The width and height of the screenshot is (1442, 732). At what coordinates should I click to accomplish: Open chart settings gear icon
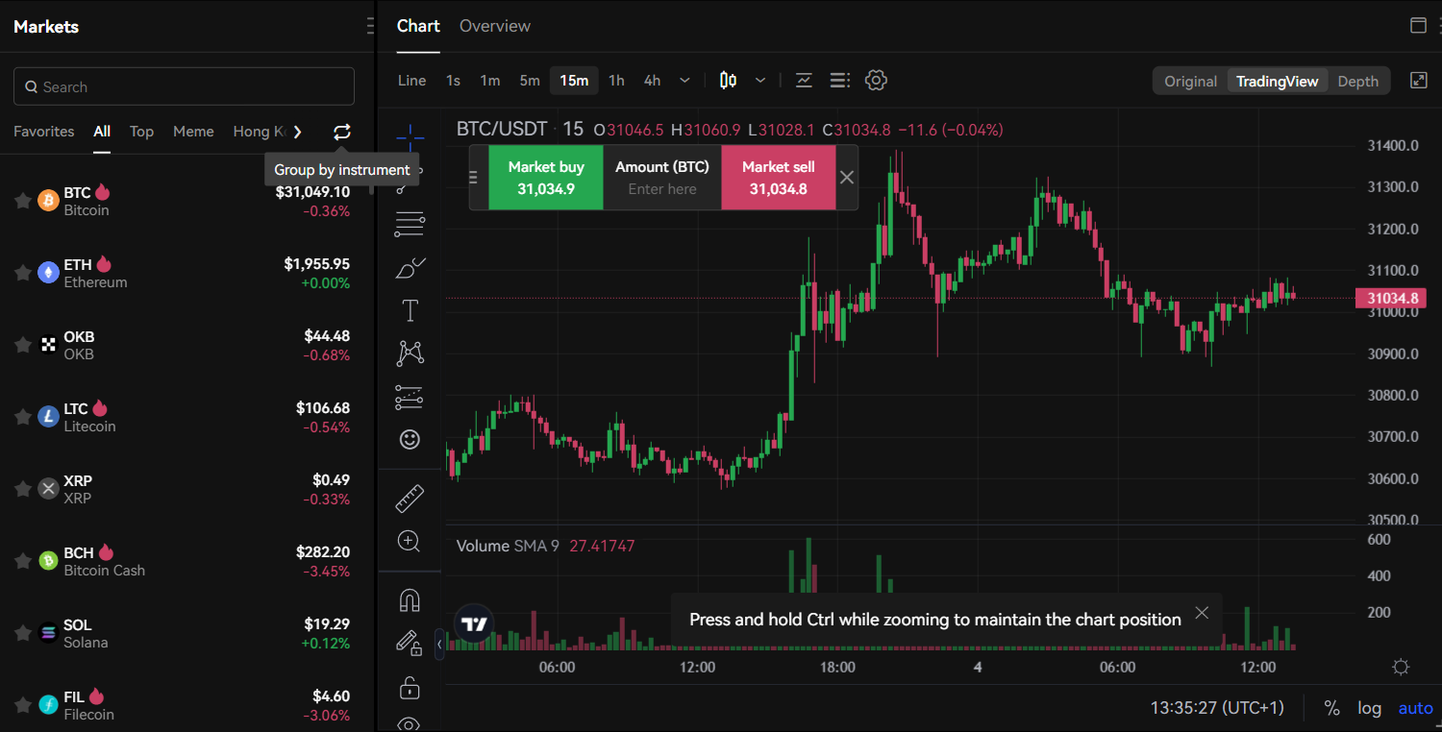(875, 81)
